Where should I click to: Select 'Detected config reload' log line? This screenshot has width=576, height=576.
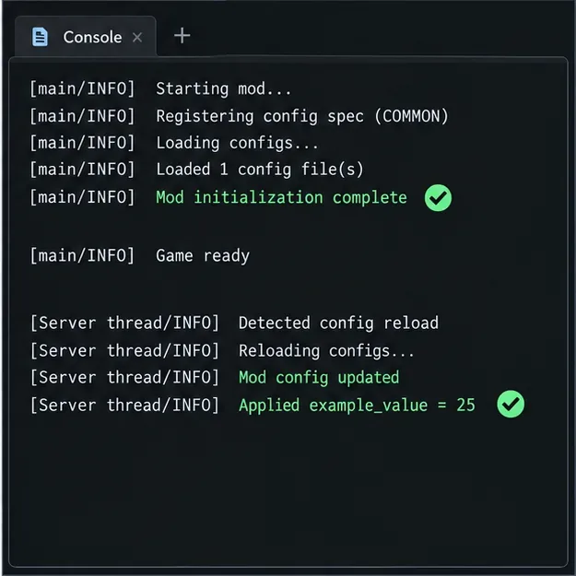pyautogui.click(x=234, y=323)
